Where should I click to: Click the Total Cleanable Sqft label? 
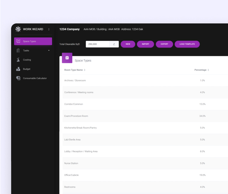pyautogui.click(x=69, y=44)
